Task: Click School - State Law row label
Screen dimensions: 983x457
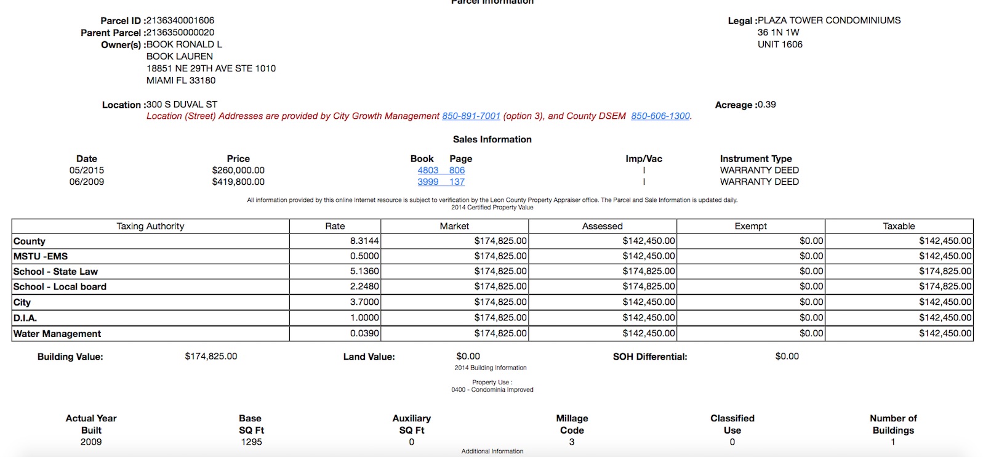Action: coord(55,272)
